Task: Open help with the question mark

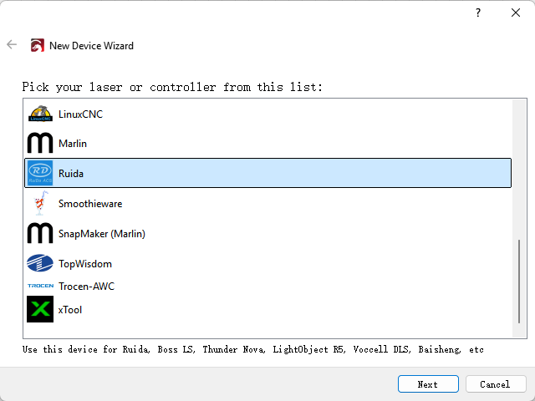Action: 478,13
